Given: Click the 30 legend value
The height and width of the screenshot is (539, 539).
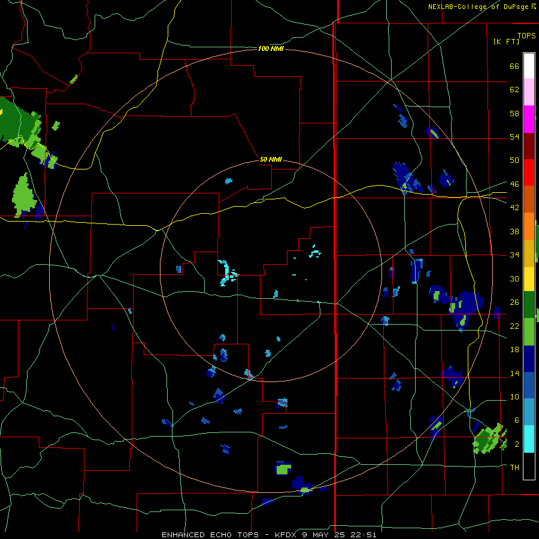Looking at the screenshot, I should click(514, 278).
